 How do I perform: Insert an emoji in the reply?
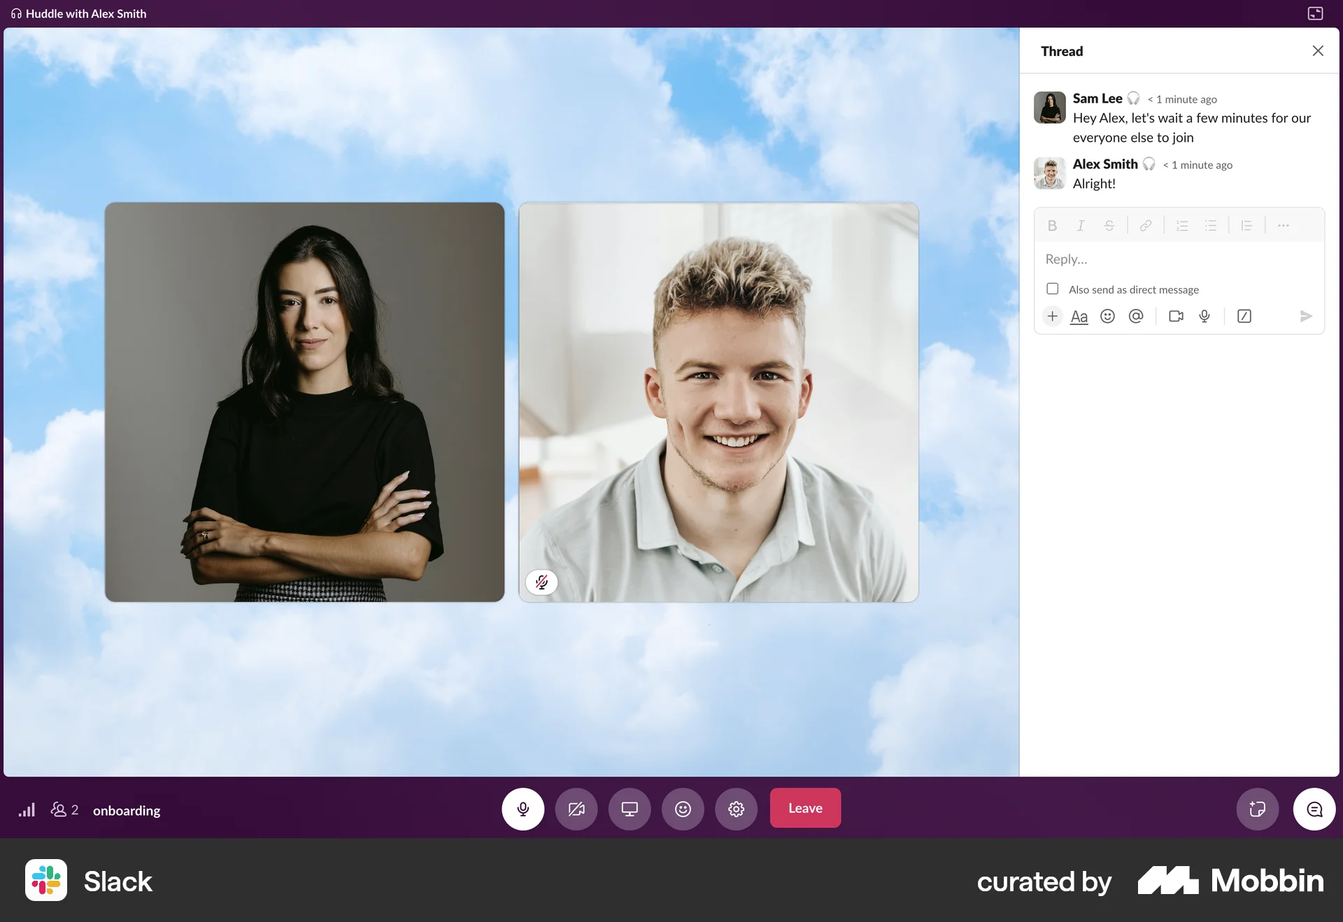(1107, 316)
